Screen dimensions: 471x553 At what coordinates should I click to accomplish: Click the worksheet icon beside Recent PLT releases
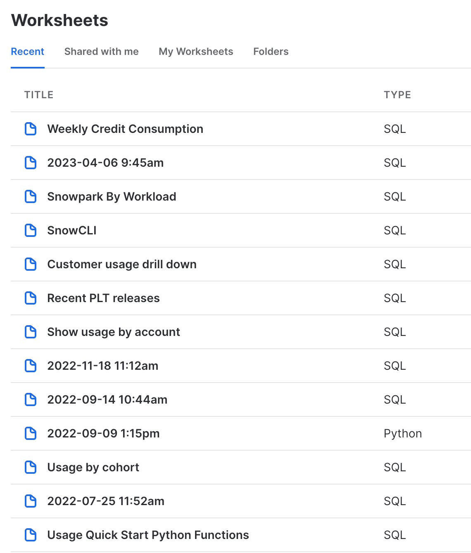click(31, 298)
